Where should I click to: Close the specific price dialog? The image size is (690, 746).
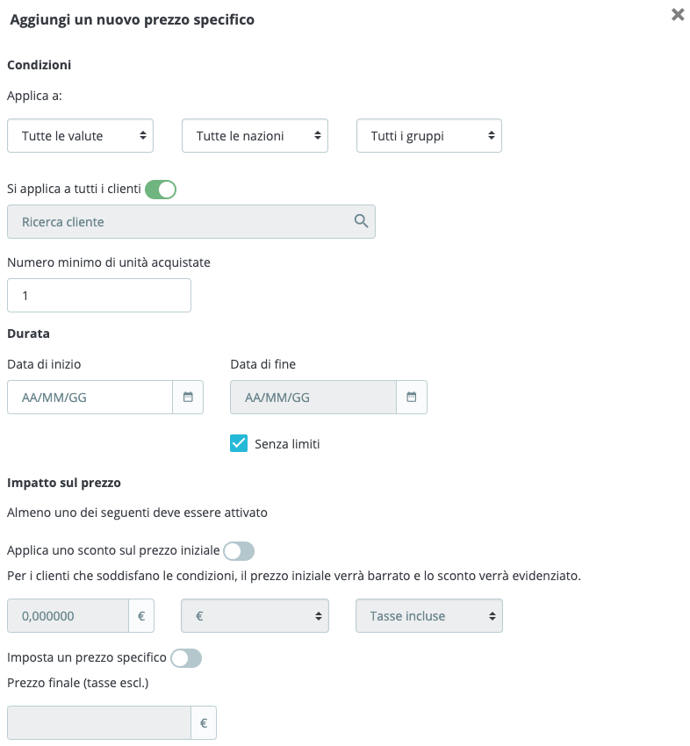(x=678, y=15)
